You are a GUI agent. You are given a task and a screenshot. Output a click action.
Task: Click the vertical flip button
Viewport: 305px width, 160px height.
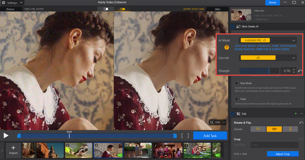[x=290, y=129]
